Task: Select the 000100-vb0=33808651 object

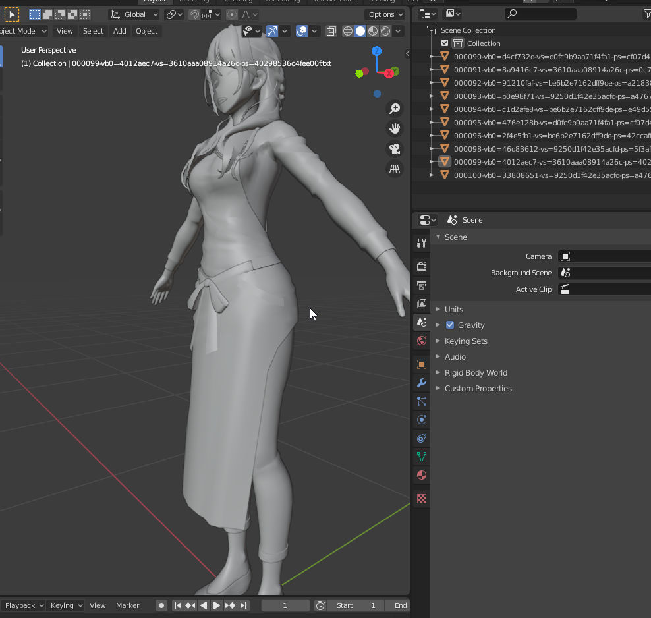Action: [552, 175]
